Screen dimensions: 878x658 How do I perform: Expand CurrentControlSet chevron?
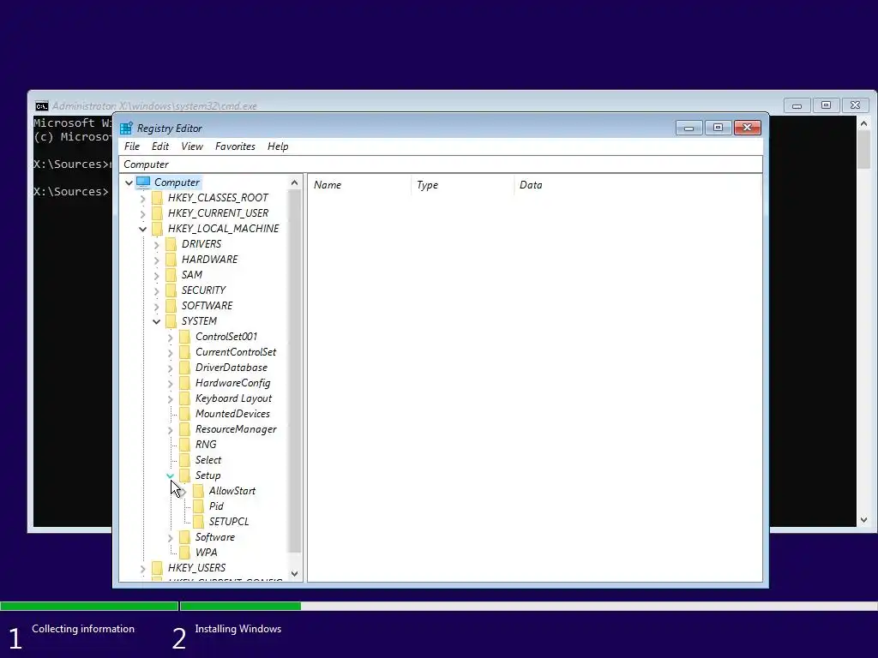point(171,352)
